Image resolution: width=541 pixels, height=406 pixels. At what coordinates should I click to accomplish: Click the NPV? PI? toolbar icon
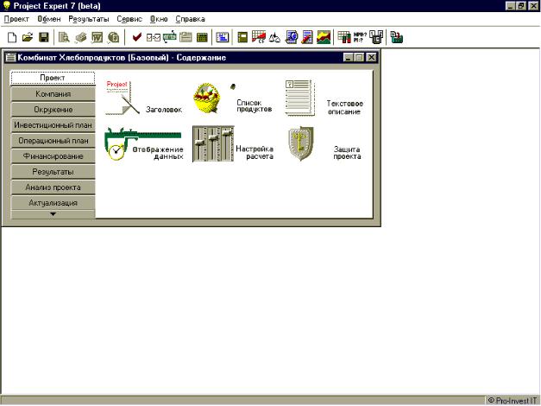point(360,37)
